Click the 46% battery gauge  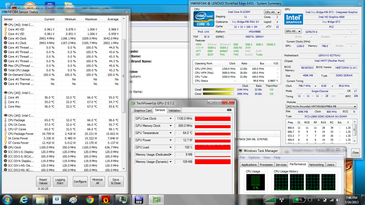[x=299, y=200]
